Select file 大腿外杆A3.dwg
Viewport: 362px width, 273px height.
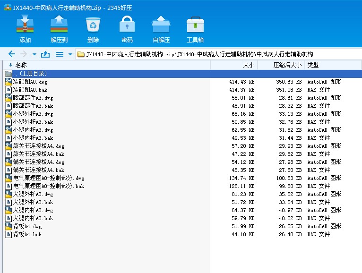click(x=33, y=194)
